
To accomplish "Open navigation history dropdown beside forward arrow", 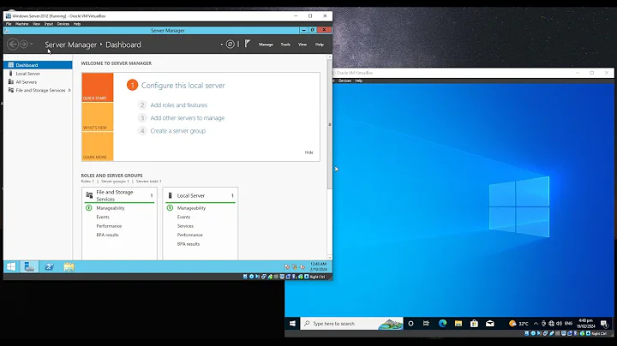I will coord(32,45).
